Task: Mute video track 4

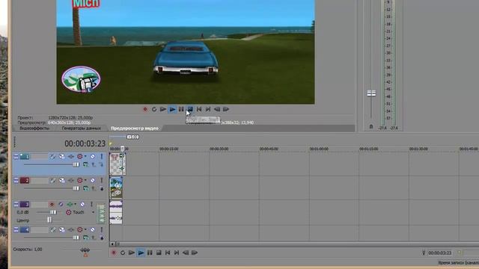Action: [93, 229]
